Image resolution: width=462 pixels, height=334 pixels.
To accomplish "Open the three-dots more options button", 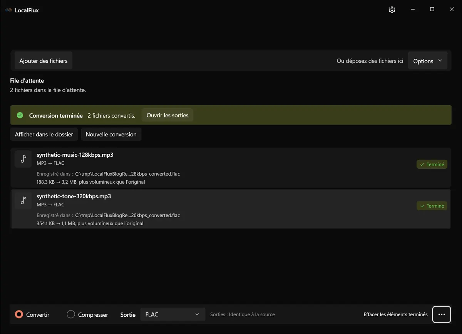I will click(442, 314).
